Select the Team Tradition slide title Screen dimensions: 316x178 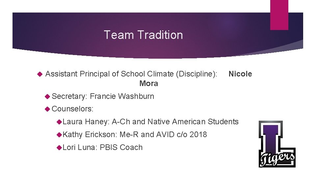pyautogui.click(x=143, y=35)
